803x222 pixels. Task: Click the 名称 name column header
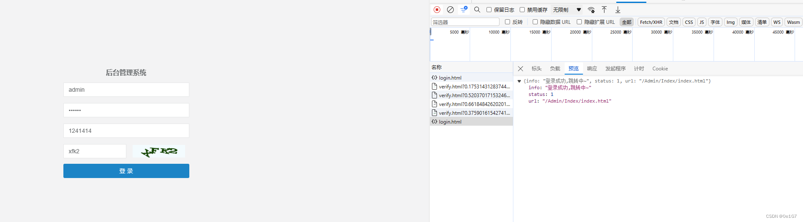tap(437, 67)
